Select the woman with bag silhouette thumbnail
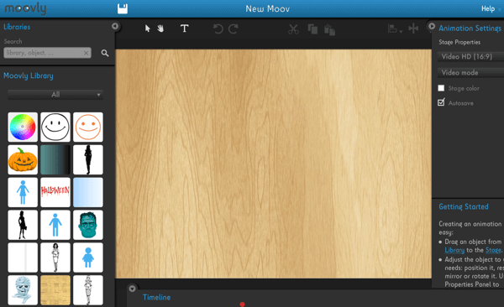 [23, 225]
